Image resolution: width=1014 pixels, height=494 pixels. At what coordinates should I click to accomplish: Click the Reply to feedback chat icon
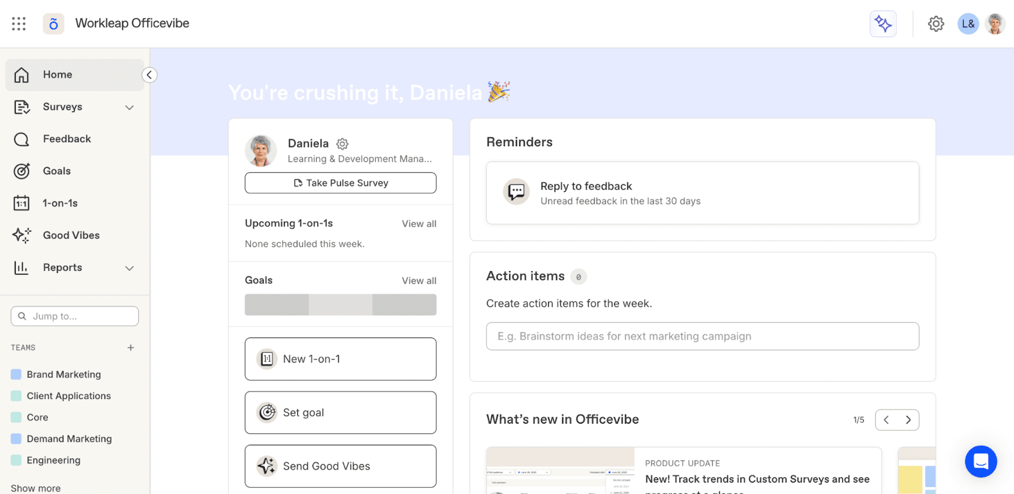[x=517, y=191]
